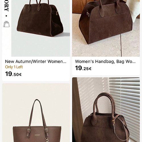142x142 pixels.
Task: Select the 19.50€ price
Action: (13, 74)
